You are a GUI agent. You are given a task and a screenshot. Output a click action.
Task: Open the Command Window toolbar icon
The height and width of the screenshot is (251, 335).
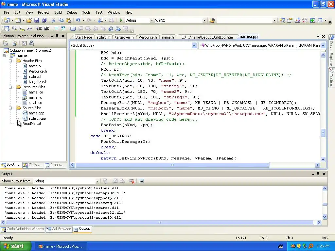click(x=320, y=20)
